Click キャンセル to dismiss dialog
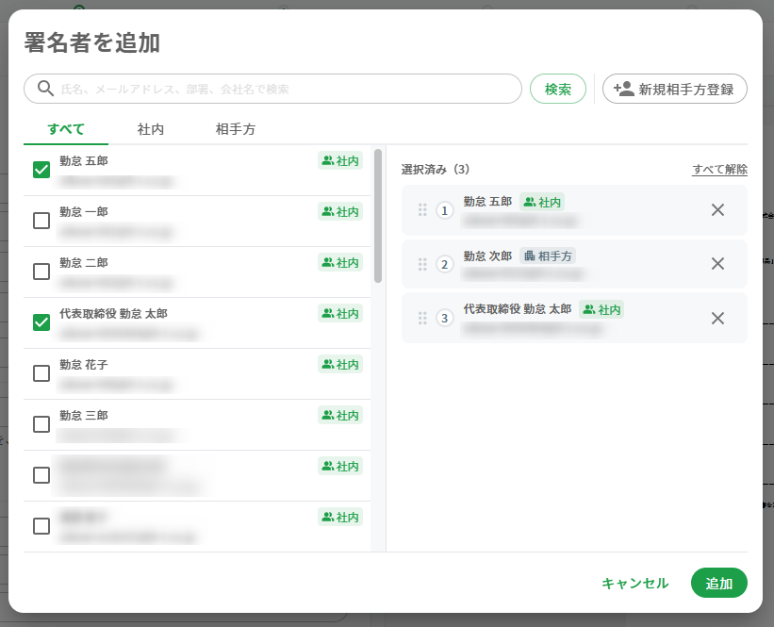 634,583
